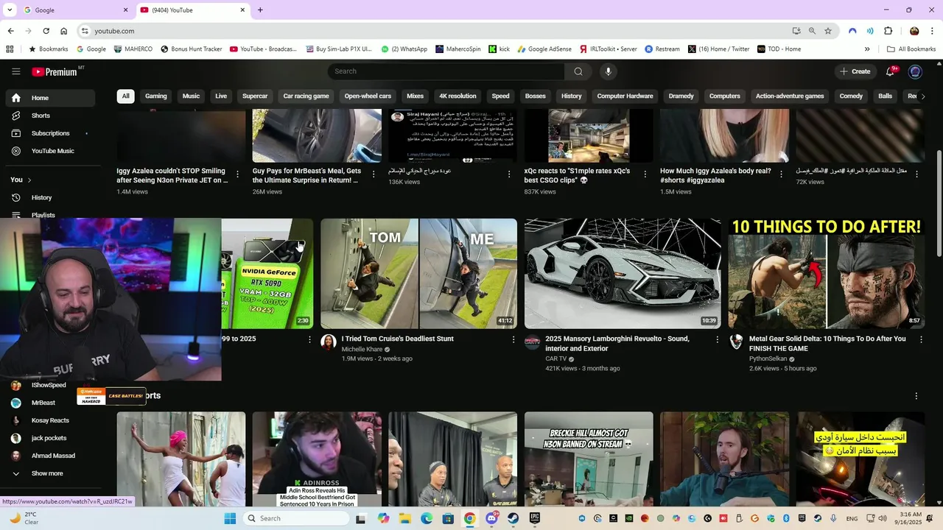Click the Chrome address bar
This screenshot has width=943, height=530.
[435, 31]
